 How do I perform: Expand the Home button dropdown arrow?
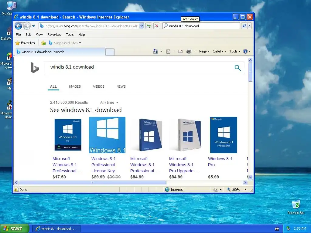tap(161, 51)
